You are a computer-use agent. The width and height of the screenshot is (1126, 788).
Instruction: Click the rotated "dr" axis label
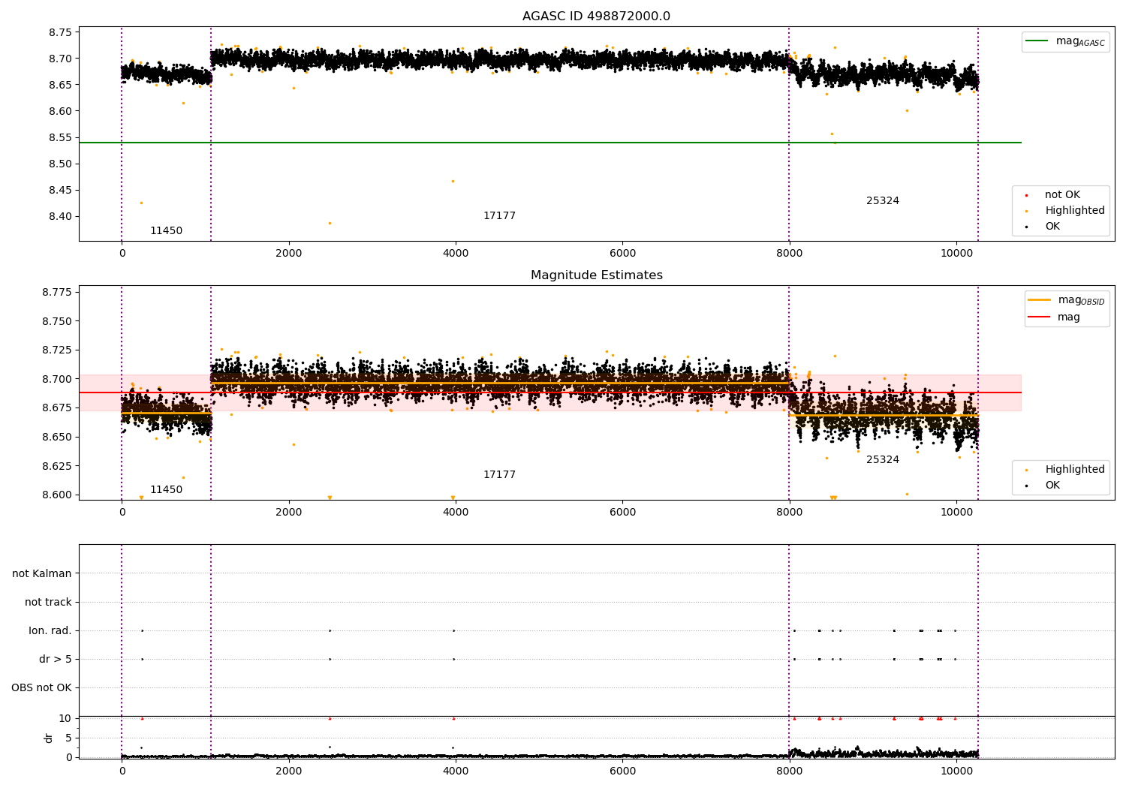[49, 738]
